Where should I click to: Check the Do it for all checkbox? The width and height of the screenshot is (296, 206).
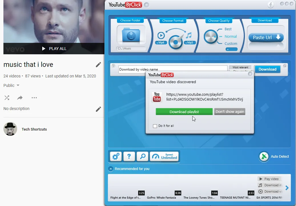click(155, 126)
